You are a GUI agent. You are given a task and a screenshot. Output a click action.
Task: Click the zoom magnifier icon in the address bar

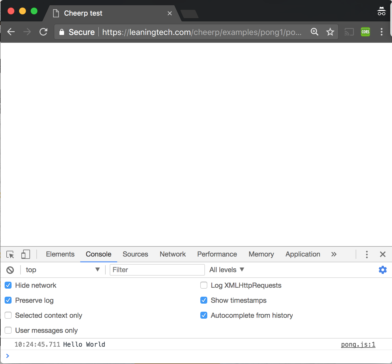(314, 32)
